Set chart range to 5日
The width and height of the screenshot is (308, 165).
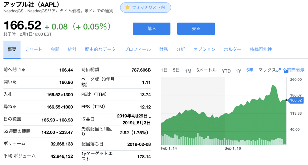pos(176,70)
